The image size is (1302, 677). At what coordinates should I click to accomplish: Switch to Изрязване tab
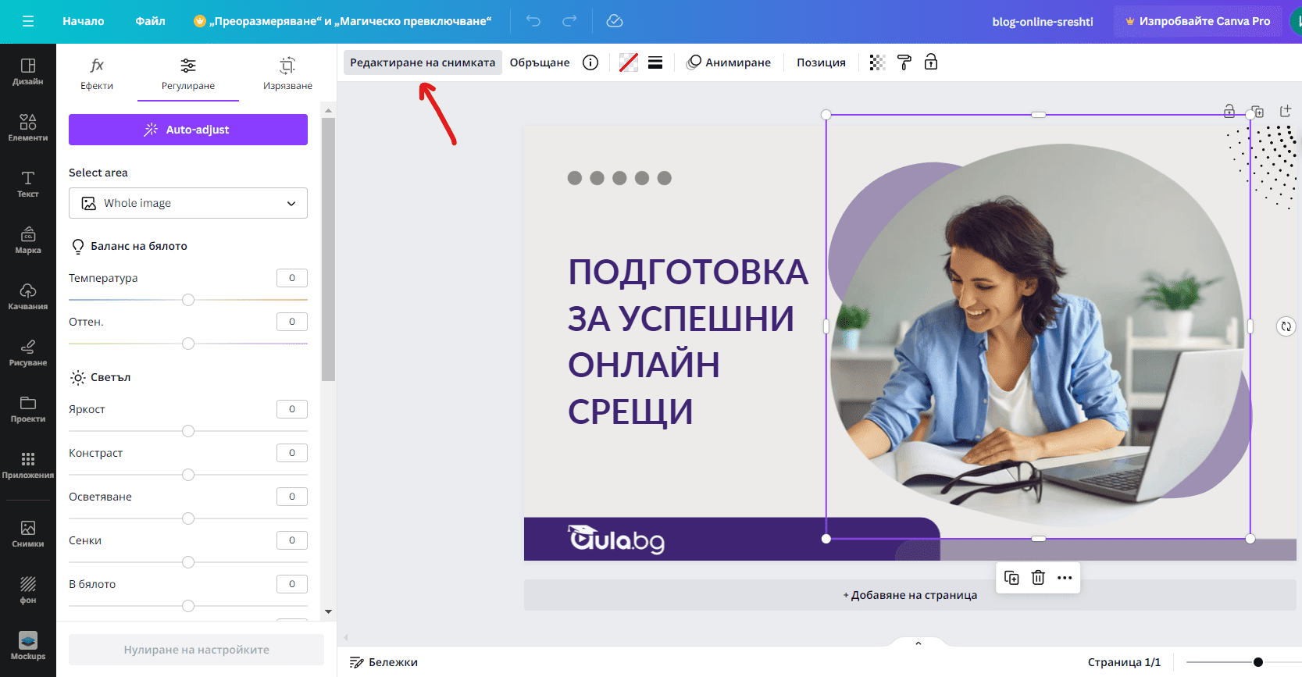point(287,74)
